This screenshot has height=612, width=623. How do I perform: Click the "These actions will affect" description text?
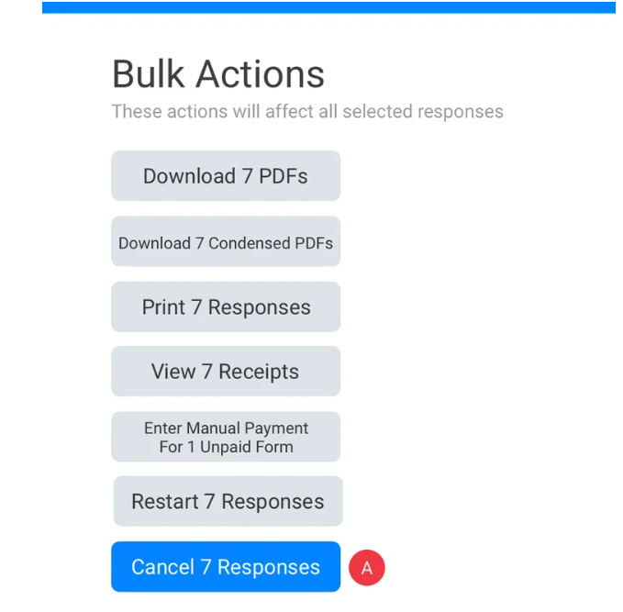307,112
